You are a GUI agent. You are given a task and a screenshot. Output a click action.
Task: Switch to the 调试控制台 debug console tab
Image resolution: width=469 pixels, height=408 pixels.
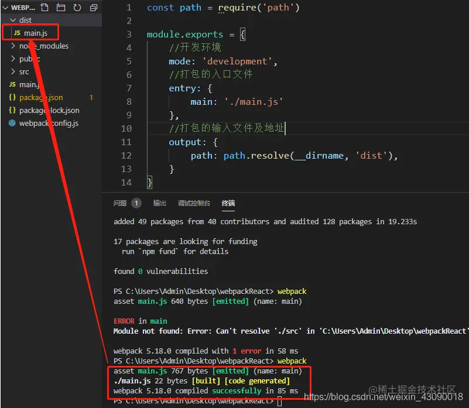[194, 203]
